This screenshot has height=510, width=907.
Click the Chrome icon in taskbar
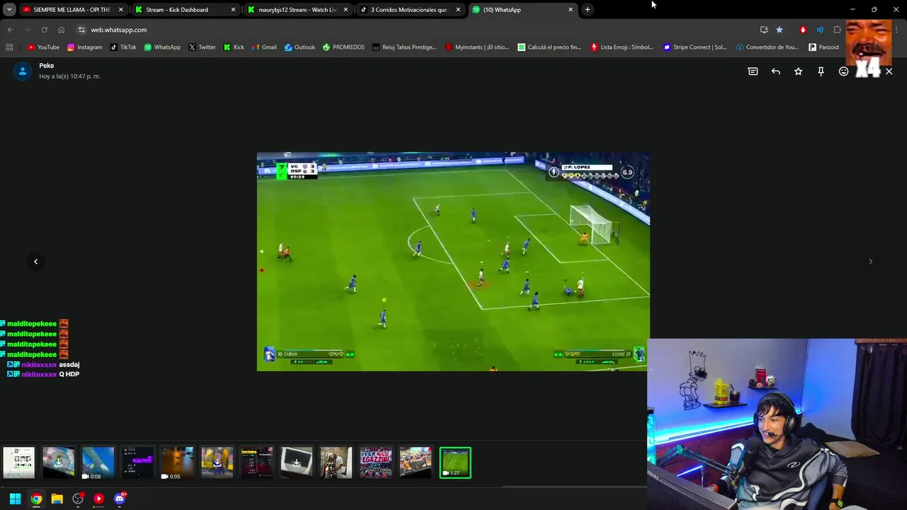click(x=36, y=499)
